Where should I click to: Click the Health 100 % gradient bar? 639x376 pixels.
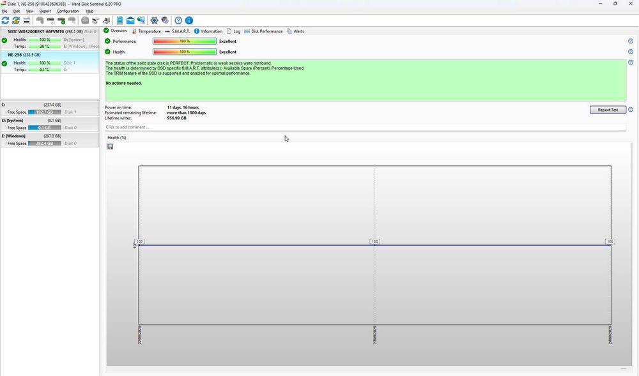click(x=185, y=52)
